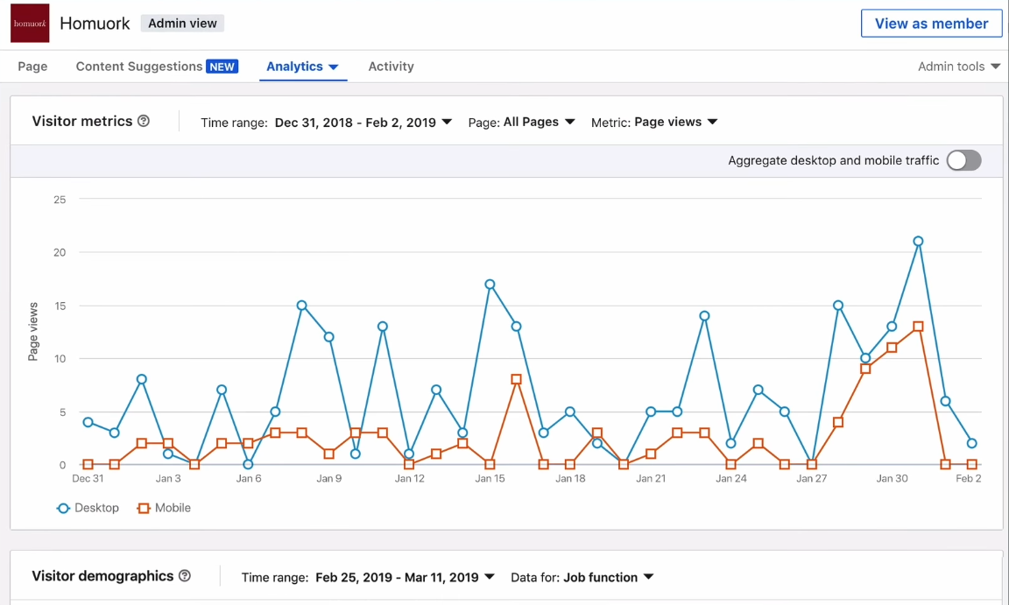Click the Dec 31 x-axis label
The height and width of the screenshot is (605, 1009).
click(x=88, y=478)
